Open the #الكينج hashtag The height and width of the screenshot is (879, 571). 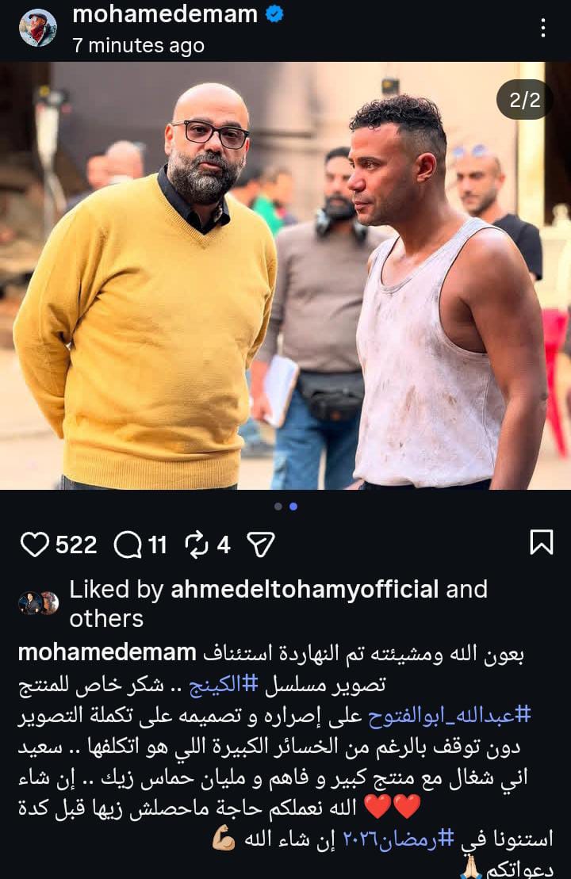coord(223,685)
